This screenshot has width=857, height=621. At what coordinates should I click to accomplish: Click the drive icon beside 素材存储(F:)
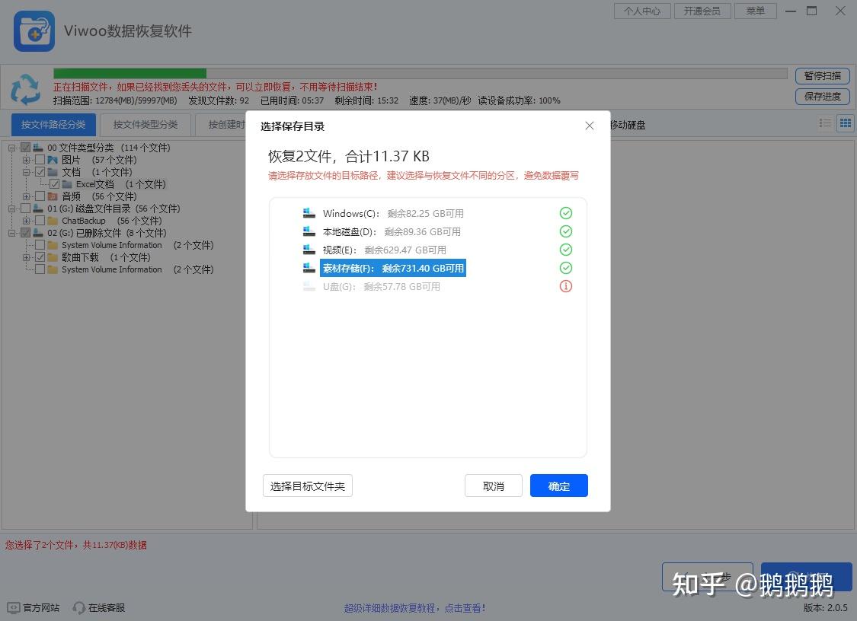309,268
